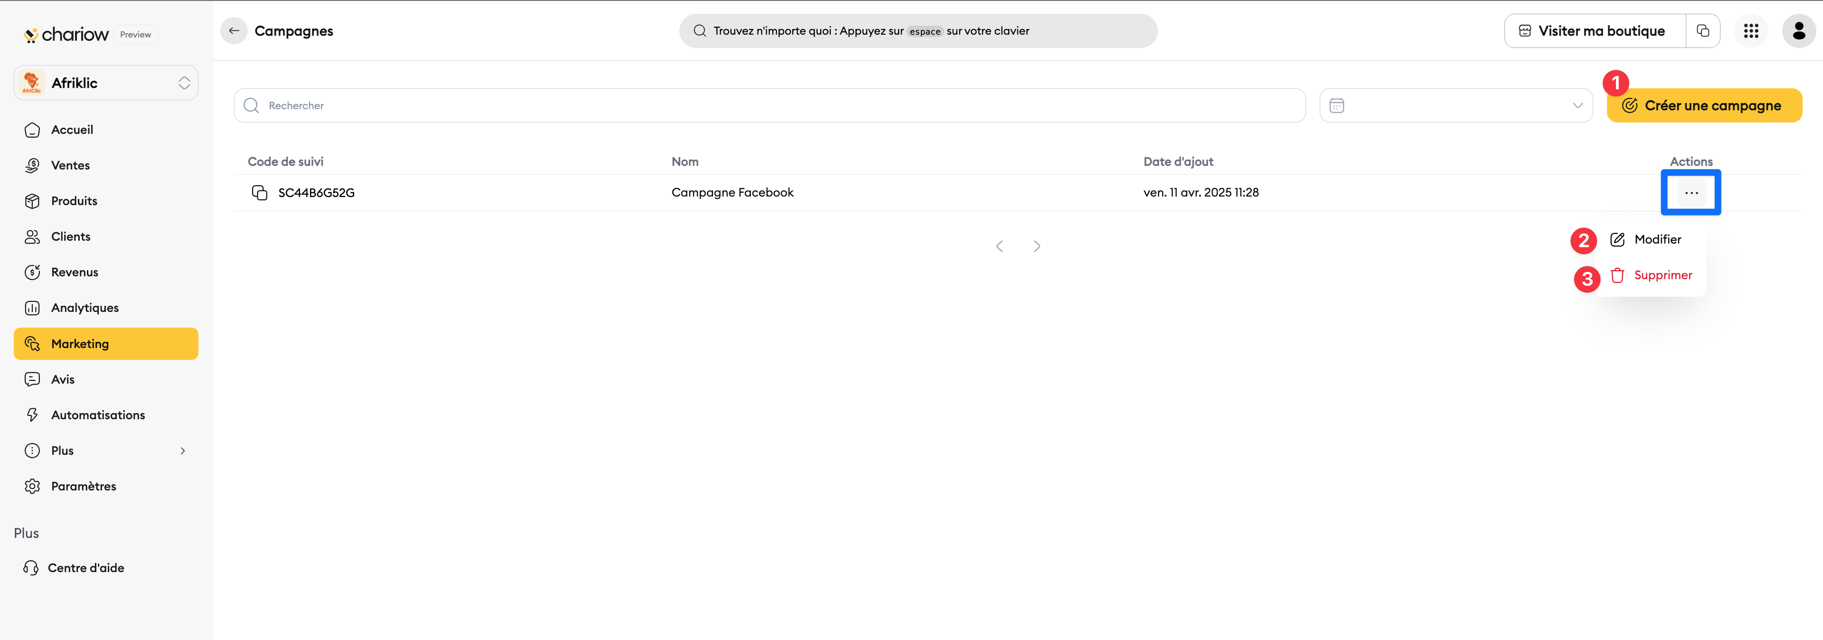The image size is (1823, 640).
Task: Click the Paramètres gear icon
Action: coord(33,486)
